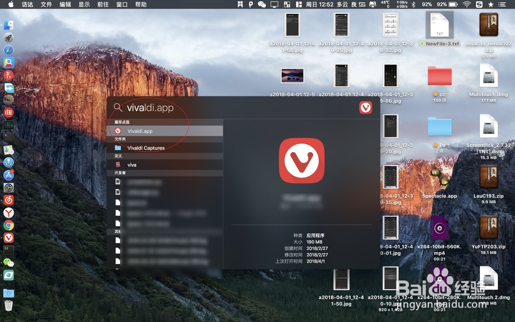Screen dimensions: 515x322
Task: Open Launchpad rocket icon in Dock
Action: point(9,38)
